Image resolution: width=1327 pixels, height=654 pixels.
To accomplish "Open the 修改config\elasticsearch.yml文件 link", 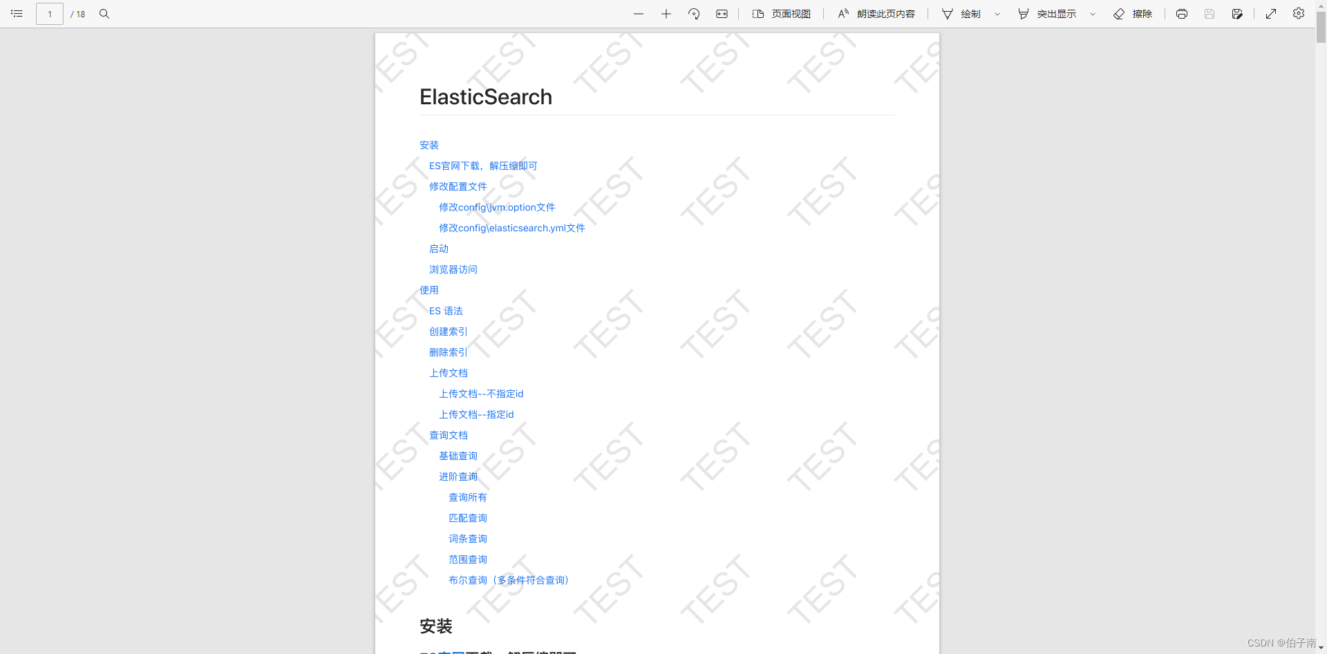I will point(512,228).
